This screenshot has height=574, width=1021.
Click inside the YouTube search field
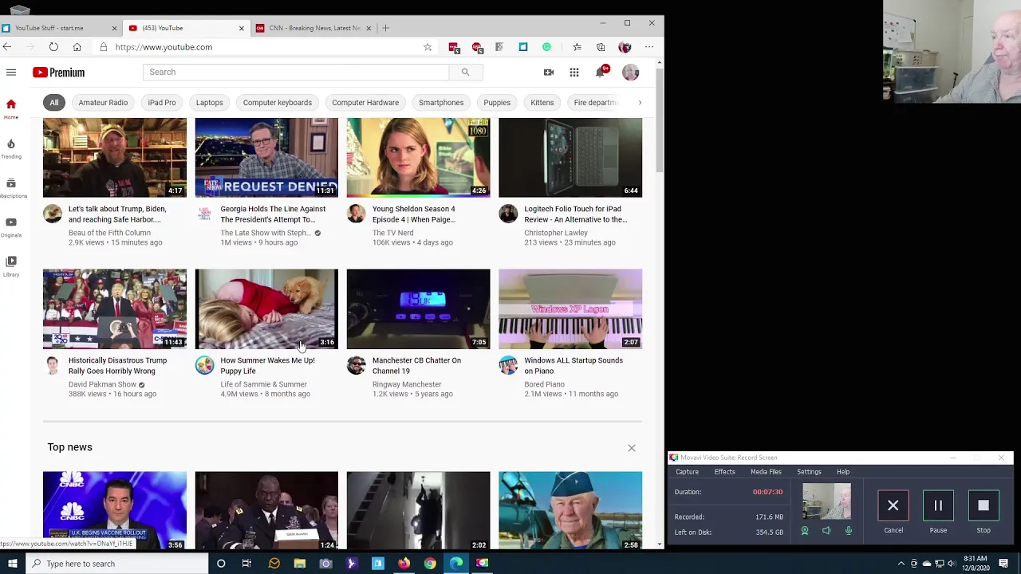coord(296,73)
